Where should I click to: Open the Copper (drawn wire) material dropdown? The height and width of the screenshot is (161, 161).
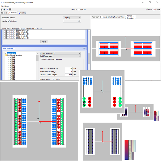pos(60,53)
